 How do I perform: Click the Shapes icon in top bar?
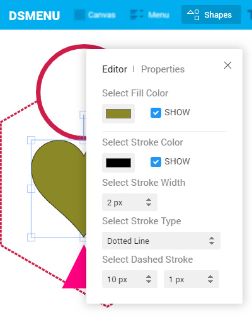coord(193,15)
